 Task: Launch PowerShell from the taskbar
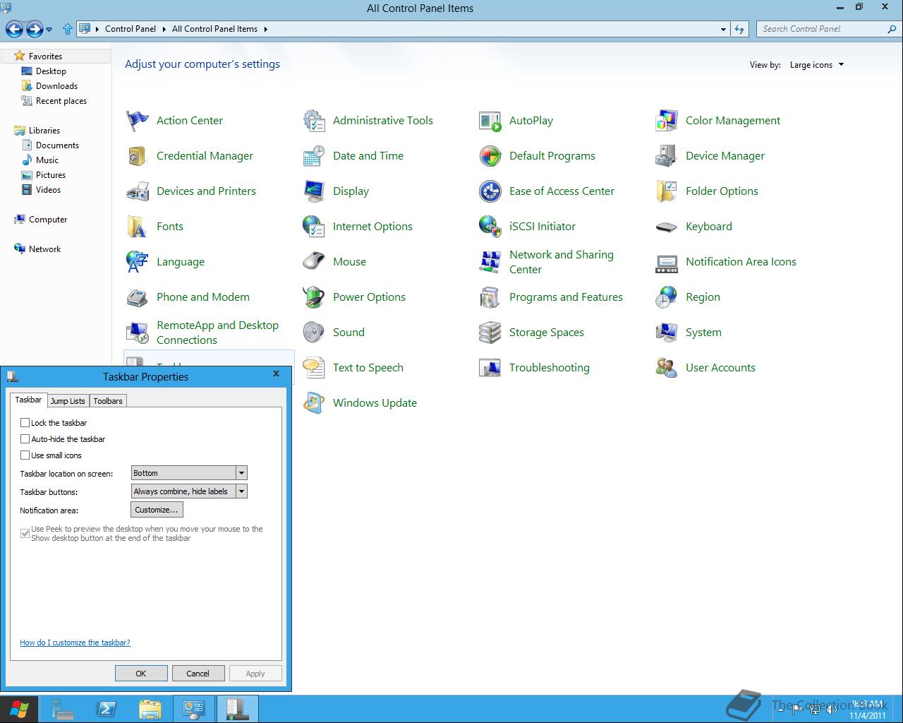pos(107,709)
